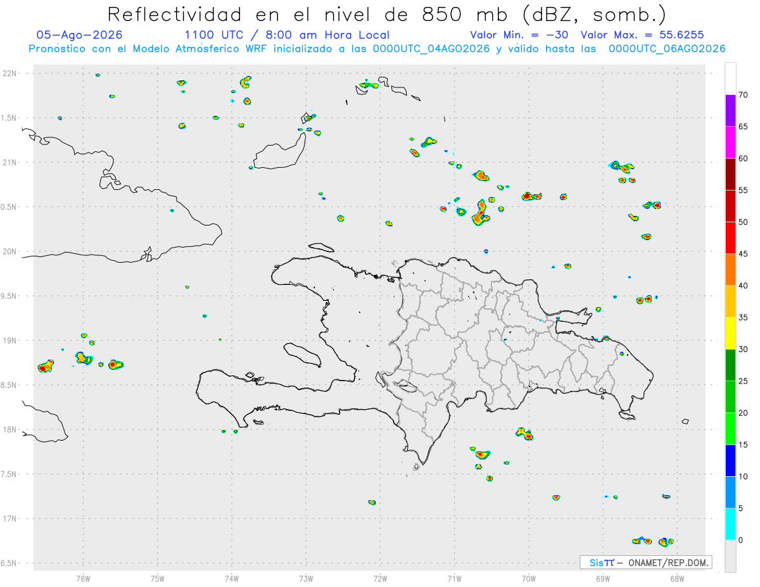Viewport: 760px width, 587px height.
Task: Click the colorbar value label '25'
Action: [743, 381]
